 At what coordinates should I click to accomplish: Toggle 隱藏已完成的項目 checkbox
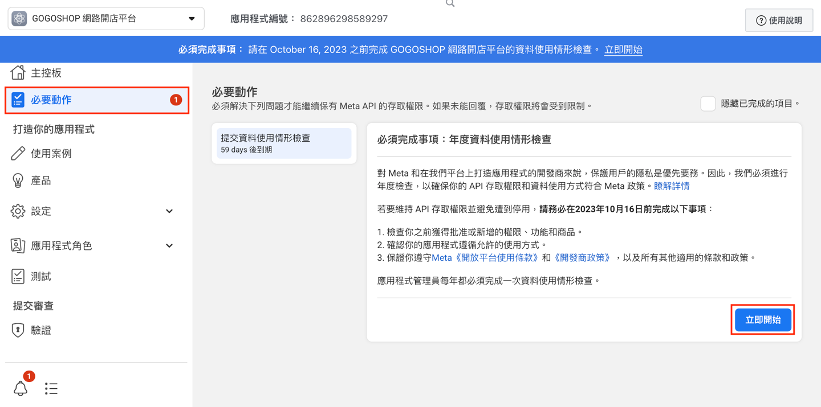pyautogui.click(x=708, y=104)
